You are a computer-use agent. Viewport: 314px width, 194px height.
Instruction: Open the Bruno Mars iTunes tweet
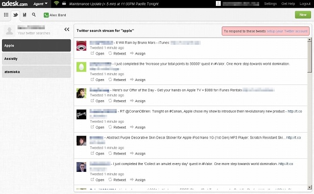point(98,54)
